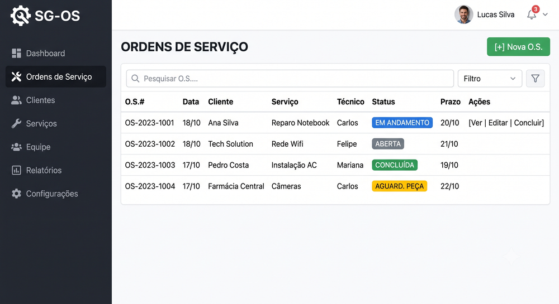
Task: Sort by Status column header
Action: (x=383, y=102)
